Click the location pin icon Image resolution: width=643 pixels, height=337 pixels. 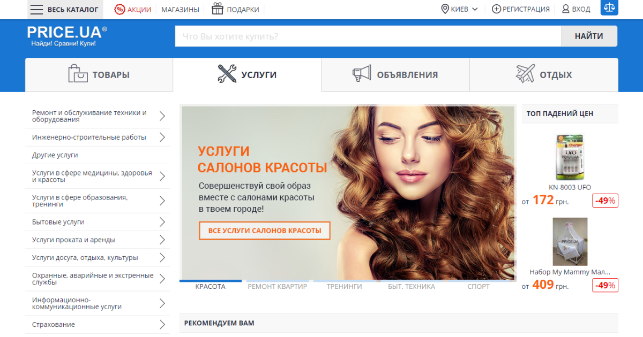pos(445,9)
